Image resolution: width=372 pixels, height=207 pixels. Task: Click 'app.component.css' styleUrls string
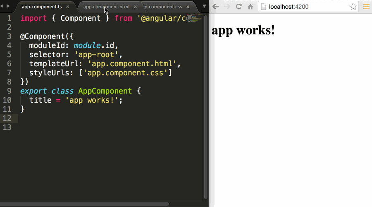pos(126,73)
